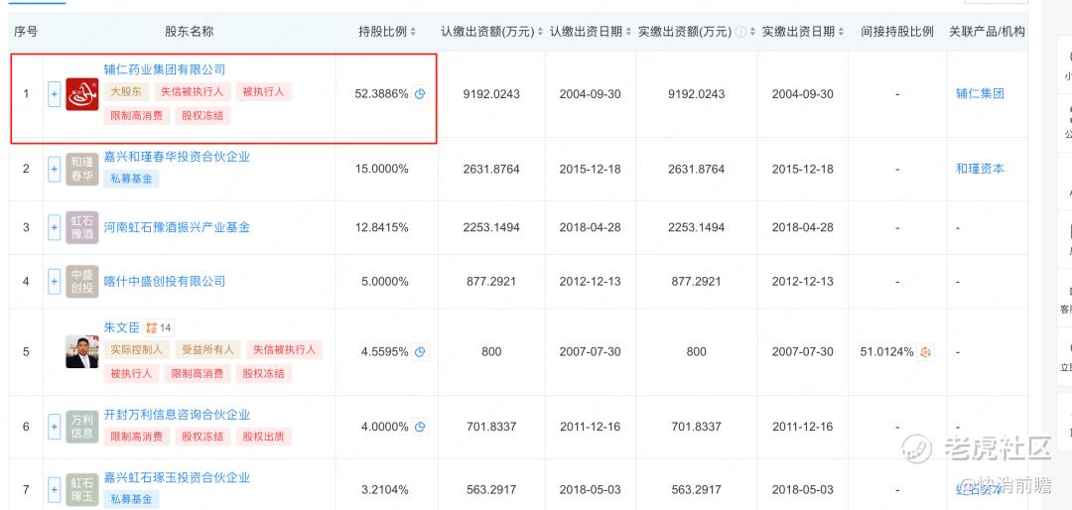Select 51.0124% indirect holding value
1072x510 pixels.
click(886, 352)
